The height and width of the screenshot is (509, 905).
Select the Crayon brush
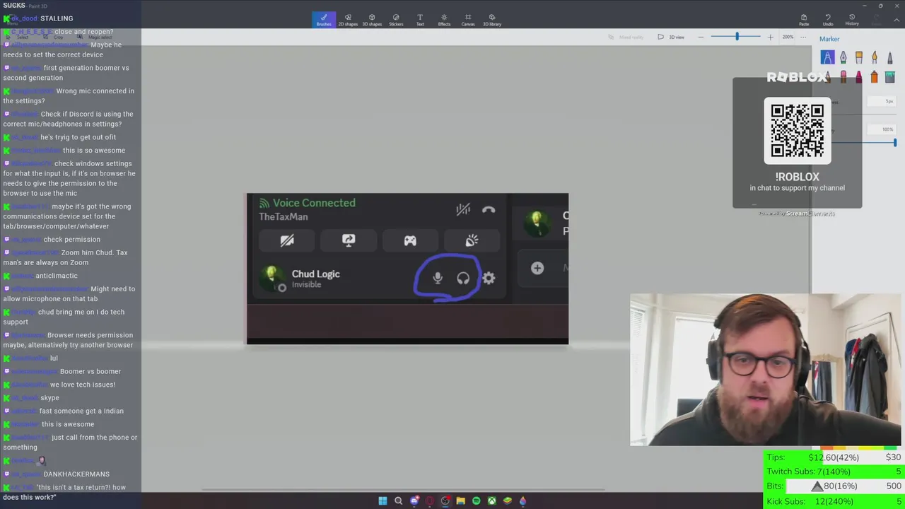[859, 76]
